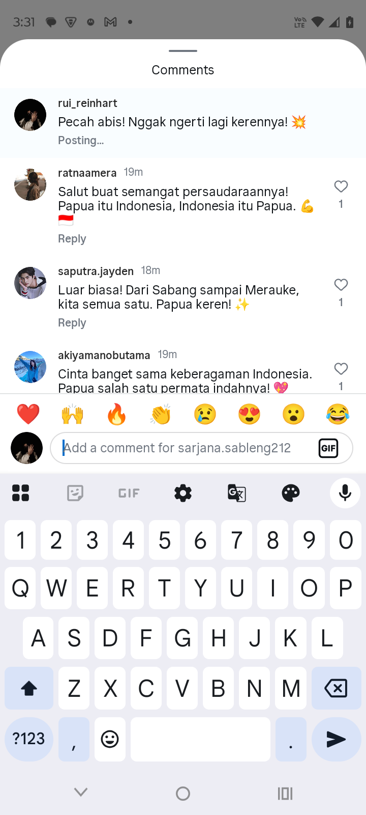
Task: Like akiyamanobutama's comment with the heart icon
Action: click(x=341, y=369)
